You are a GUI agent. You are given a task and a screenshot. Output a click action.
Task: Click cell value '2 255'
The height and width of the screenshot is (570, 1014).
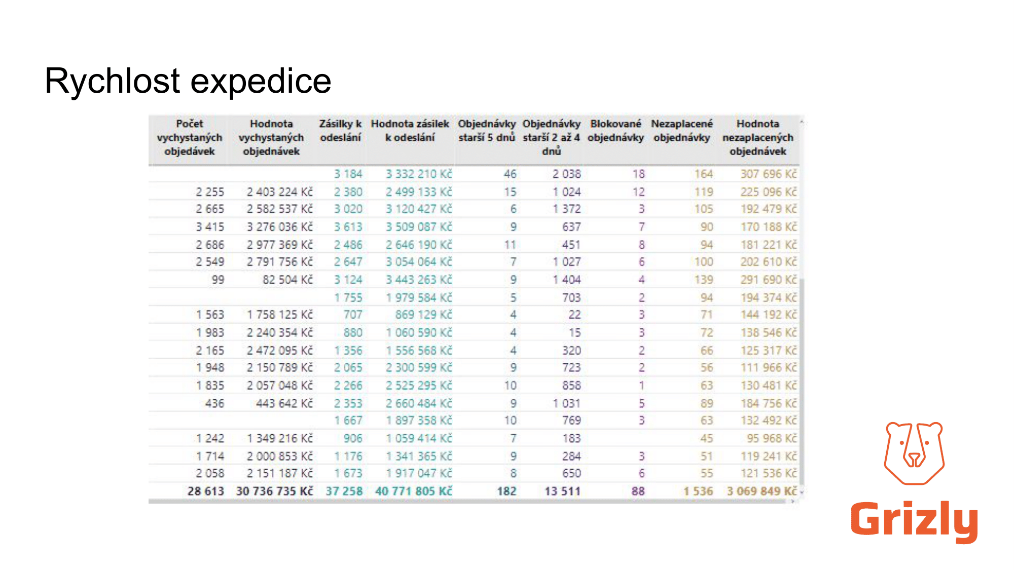tap(210, 192)
